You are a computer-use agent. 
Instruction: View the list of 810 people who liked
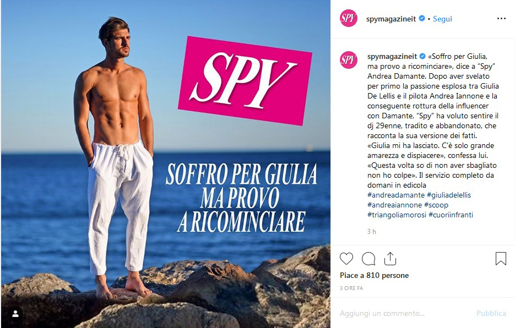coord(374,276)
